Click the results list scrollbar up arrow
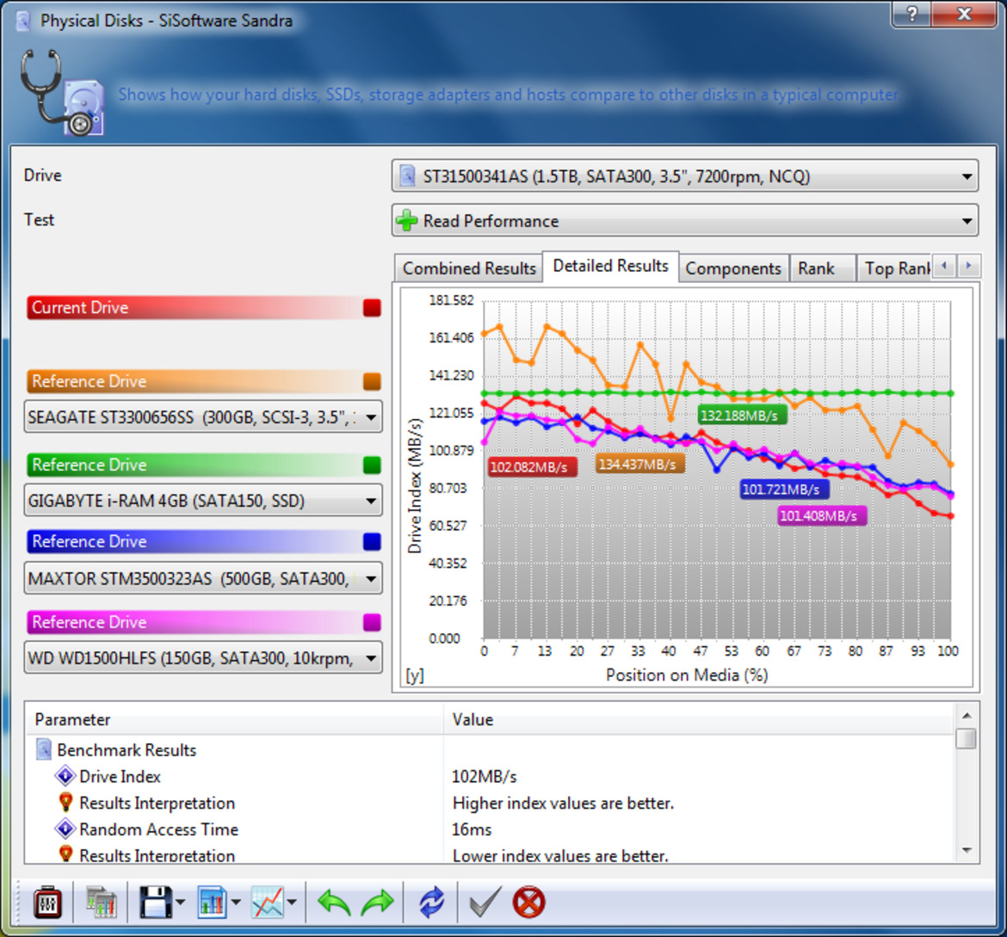 967,715
